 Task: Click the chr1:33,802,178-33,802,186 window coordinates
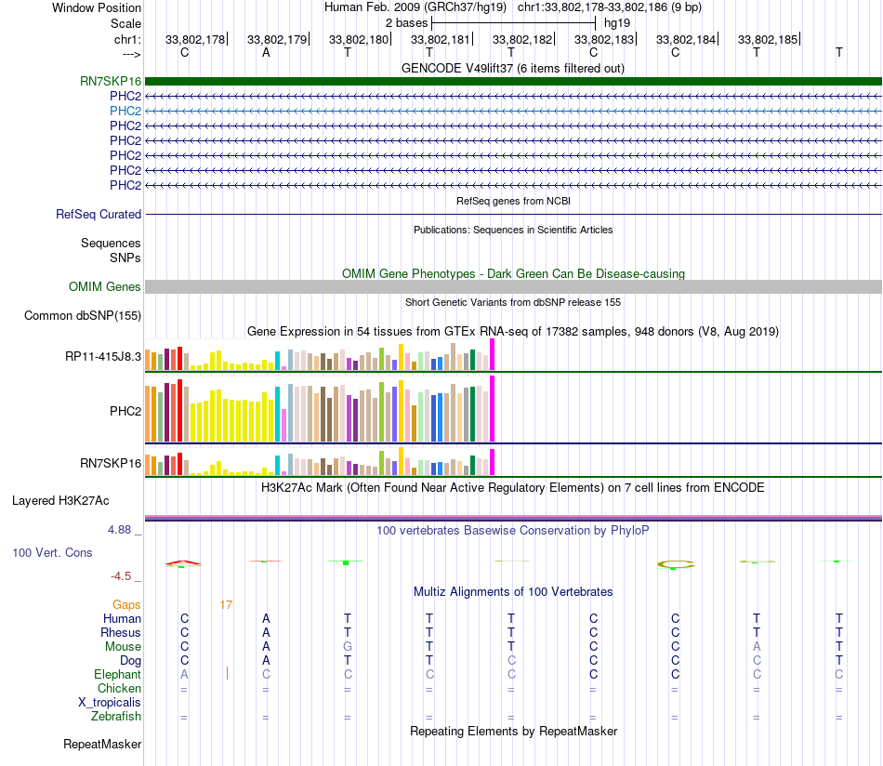[592, 7]
